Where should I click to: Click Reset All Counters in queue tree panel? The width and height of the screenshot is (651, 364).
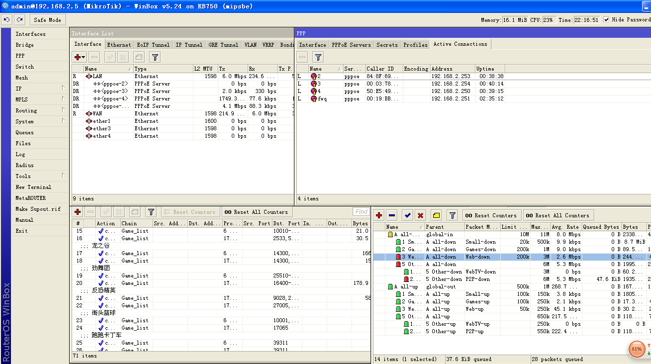tap(558, 215)
